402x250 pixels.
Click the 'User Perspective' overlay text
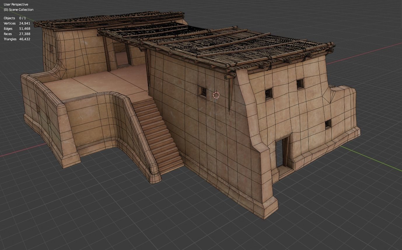coord(16,4)
